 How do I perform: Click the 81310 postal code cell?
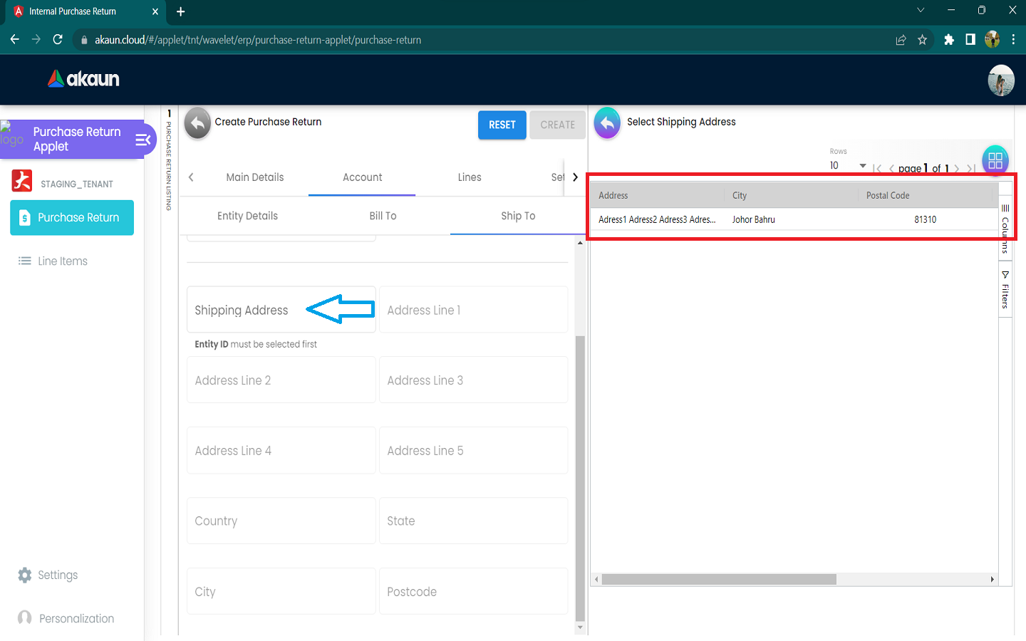coord(925,219)
